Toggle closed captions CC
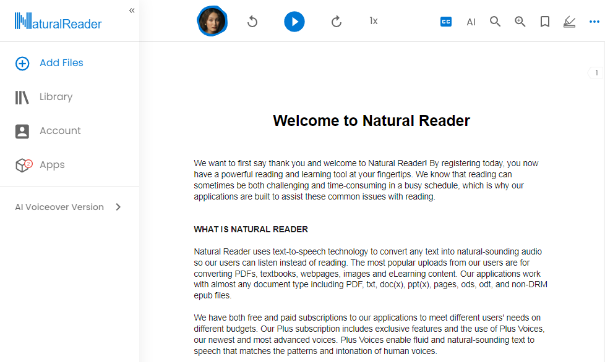The width and height of the screenshot is (605, 362). coord(446,22)
